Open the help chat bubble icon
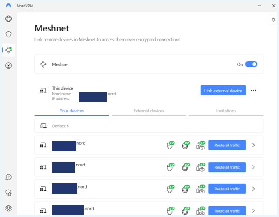The image size is (279, 217). (8, 177)
